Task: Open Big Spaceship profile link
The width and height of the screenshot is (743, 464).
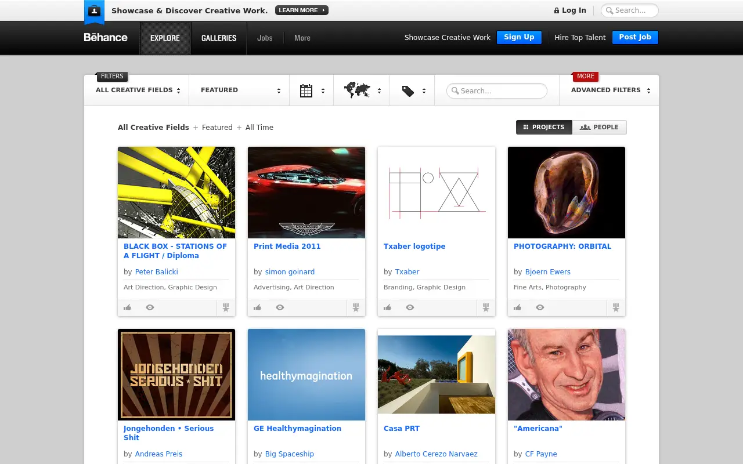Action: pyautogui.click(x=290, y=454)
